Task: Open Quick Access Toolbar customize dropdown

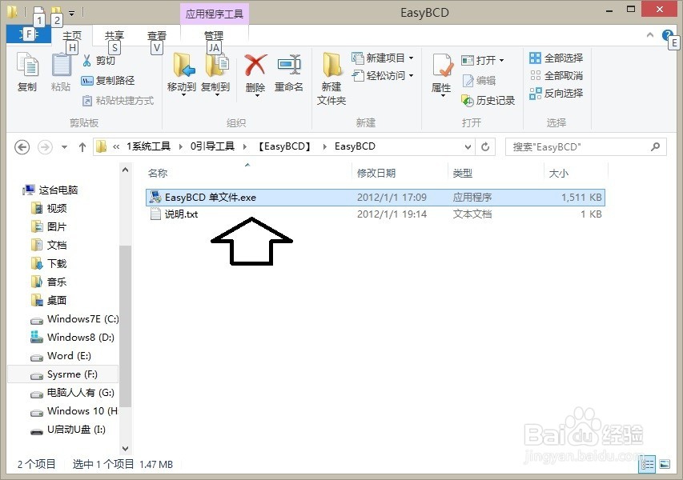Action: pos(72,14)
